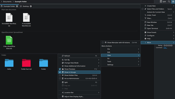Toggle Show Menubar with All Actions checkbox
This screenshot has width=175, height=99.
tap(103, 43)
